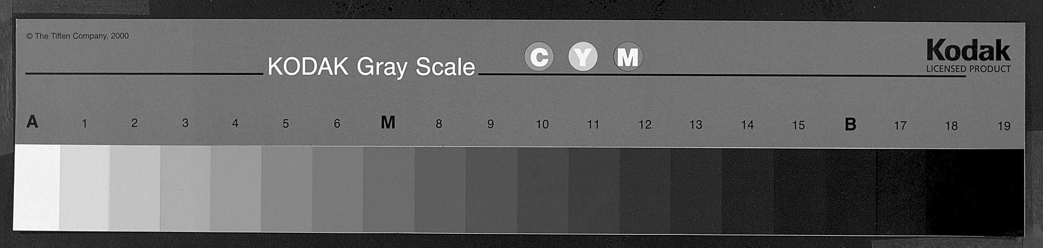Click the bold letter A label
Viewport: 1043px width, 248px height.
(x=32, y=122)
